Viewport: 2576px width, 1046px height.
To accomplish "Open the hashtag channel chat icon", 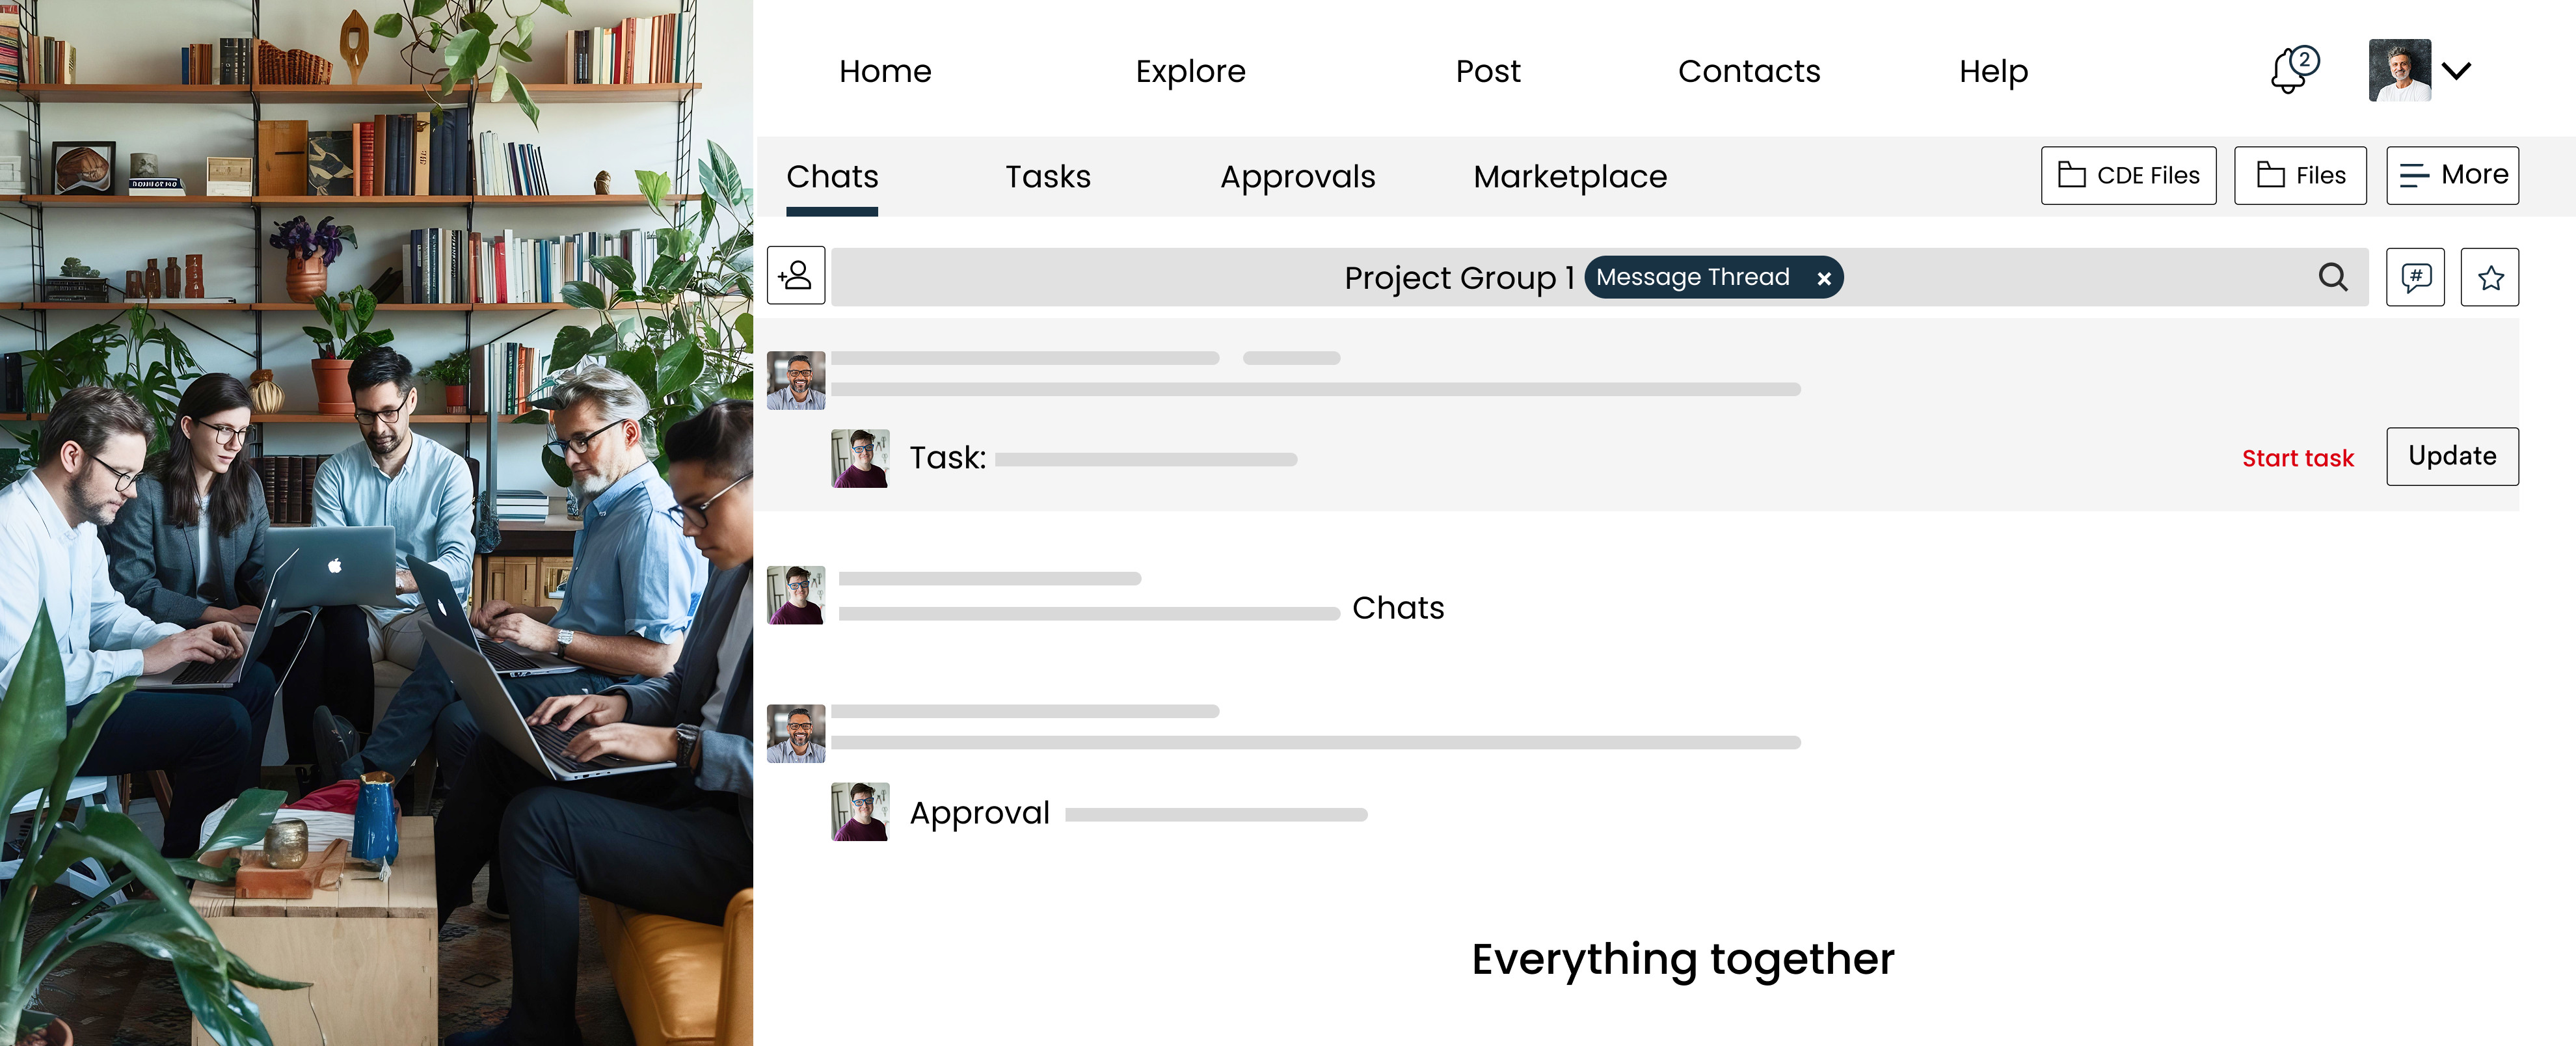I will (2415, 277).
